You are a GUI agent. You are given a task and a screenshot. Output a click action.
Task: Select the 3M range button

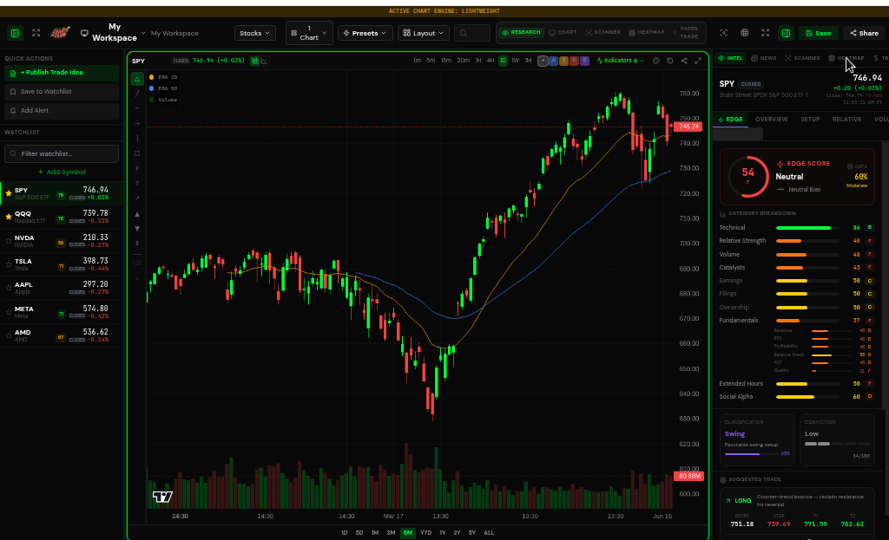391,533
